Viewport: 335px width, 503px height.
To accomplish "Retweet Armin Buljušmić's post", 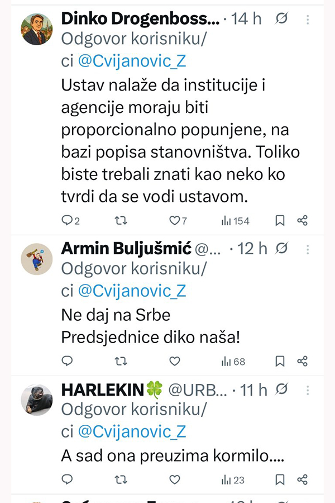I will point(121,361).
